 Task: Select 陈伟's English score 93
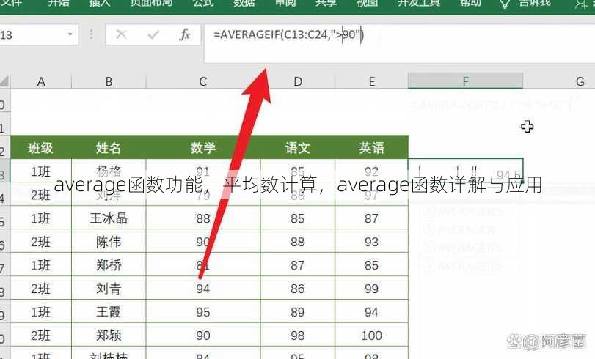coord(371,242)
